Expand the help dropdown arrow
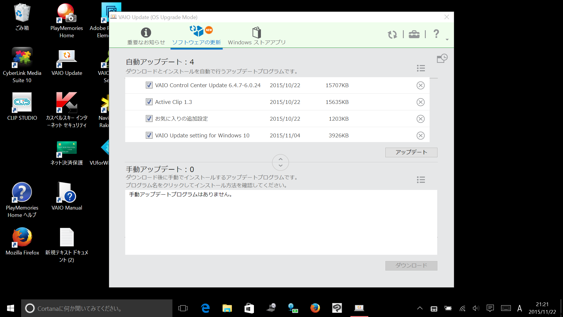Image resolution: width=563 pixels, height=317 pixels. pyautogui.click(x=447, y=39)
